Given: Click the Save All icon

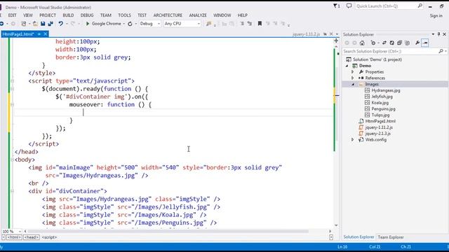Looking at the screenshot, I should 51,24.
